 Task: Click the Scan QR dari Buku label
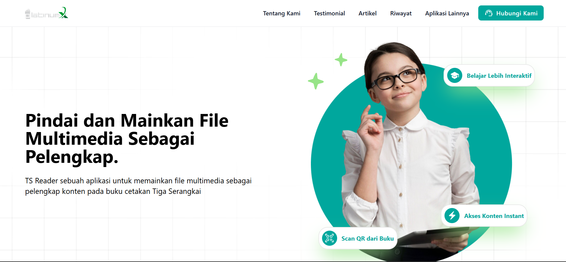tap(368, 238)
